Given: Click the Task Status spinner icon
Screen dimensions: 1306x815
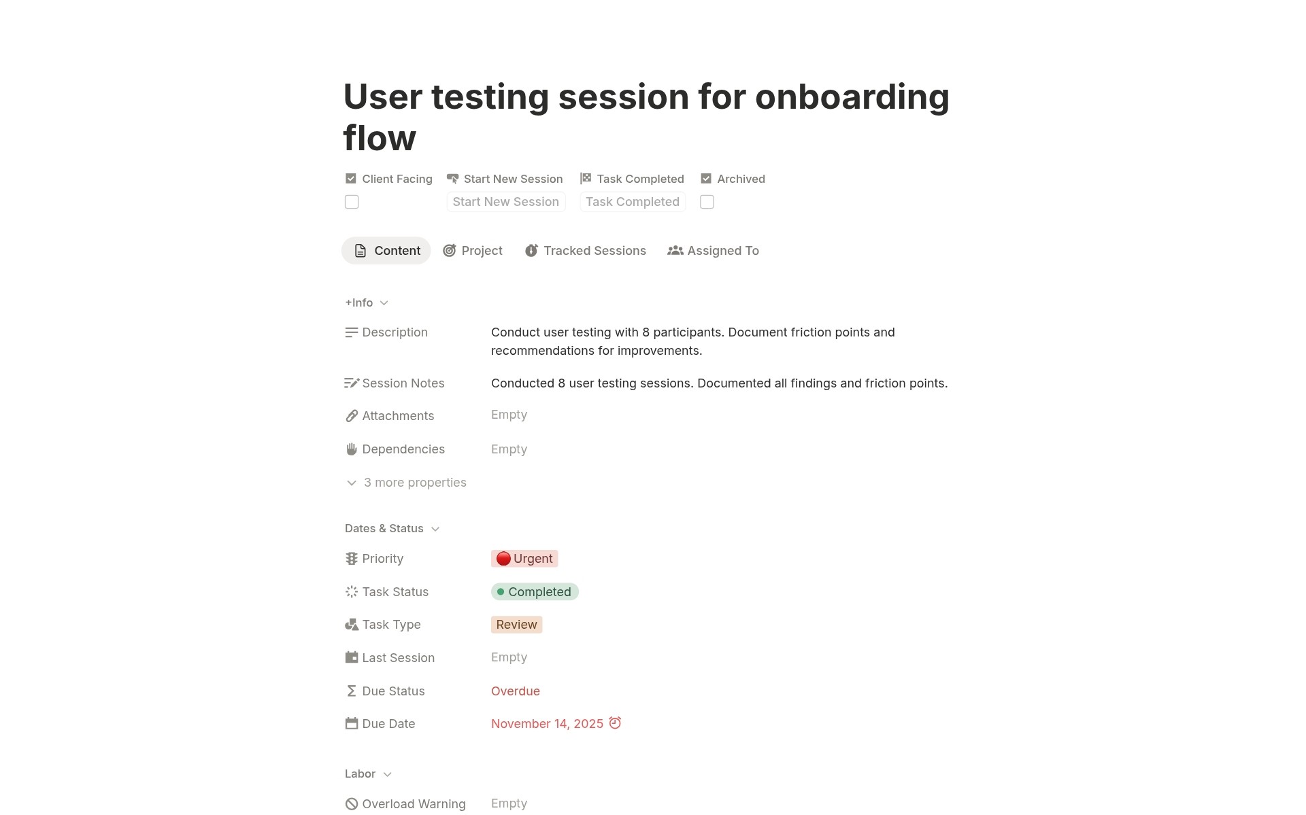Looking at the screenshot, I should [x=351, y=591].
